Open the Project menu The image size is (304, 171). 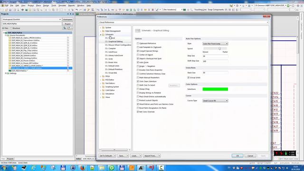point(30,6)
